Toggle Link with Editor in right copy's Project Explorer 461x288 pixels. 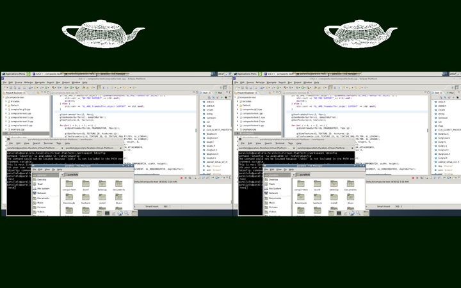(270, 93)
